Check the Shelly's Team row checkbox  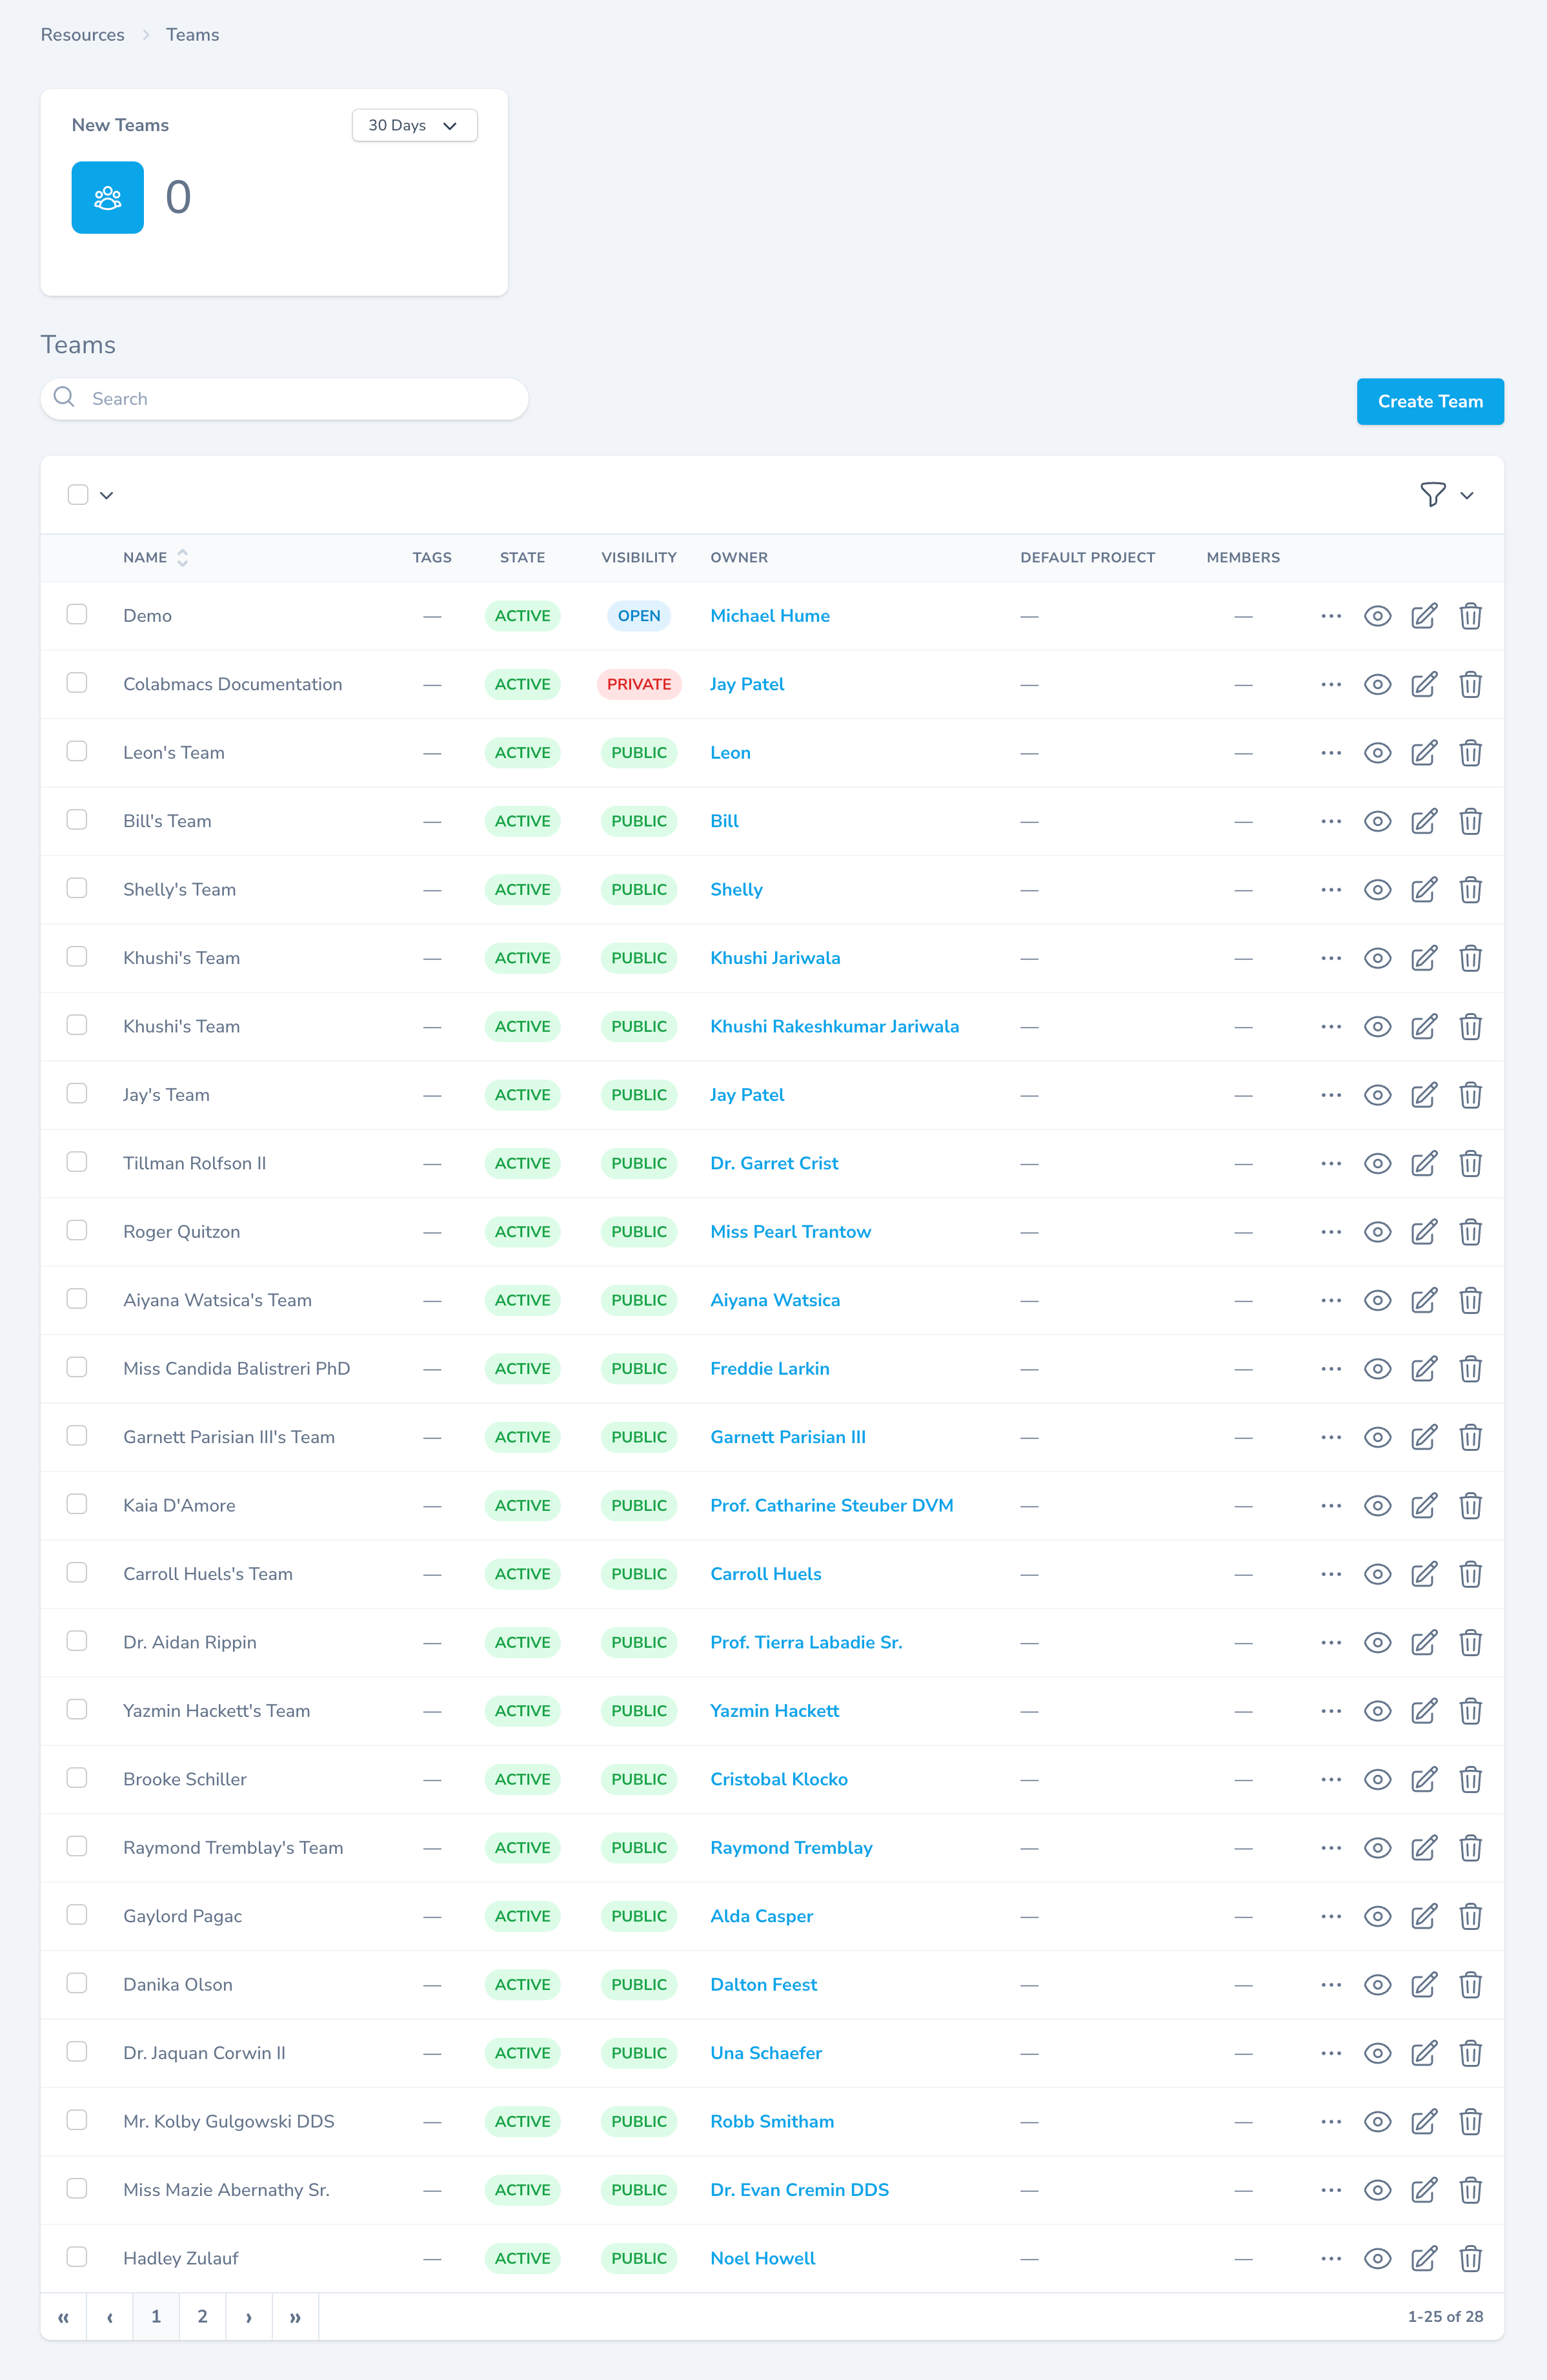click(x=77, y=888)
